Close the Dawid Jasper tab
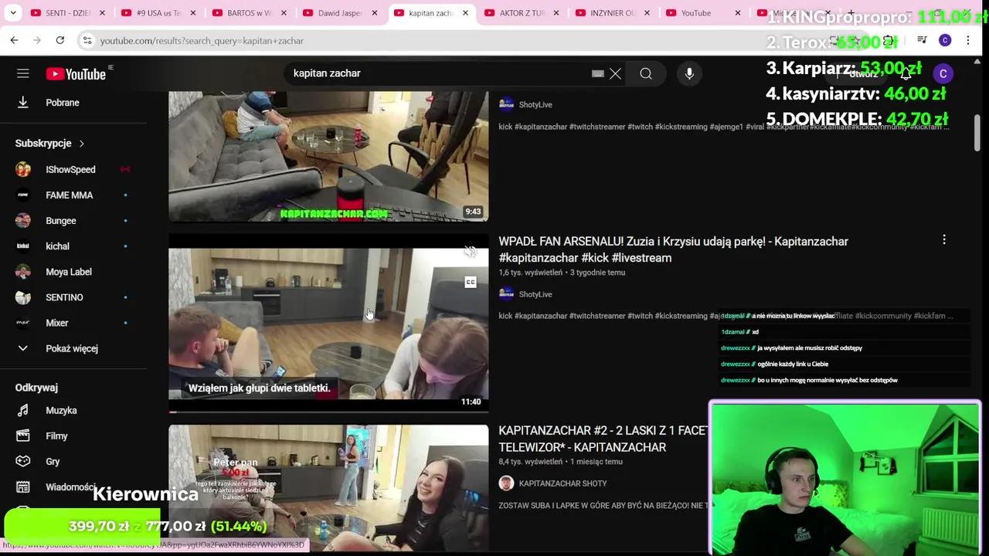 pyautogui.click(x=375, y=13)
